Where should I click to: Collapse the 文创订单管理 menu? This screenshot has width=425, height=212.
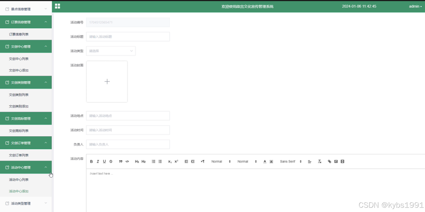26,143
